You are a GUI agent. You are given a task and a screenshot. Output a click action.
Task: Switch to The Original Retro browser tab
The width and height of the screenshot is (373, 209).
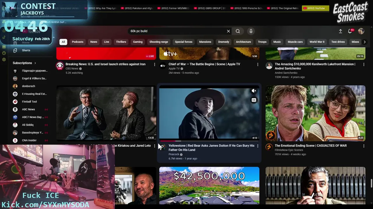(283, 8)
